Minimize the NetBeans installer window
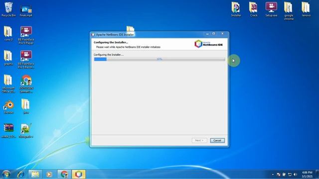Image resolution: width=319 pixels, height=179 pixels. coord(207,34)
